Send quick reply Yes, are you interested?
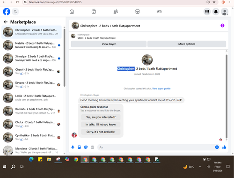The image size is (234, 178). [x=101, y=117]
